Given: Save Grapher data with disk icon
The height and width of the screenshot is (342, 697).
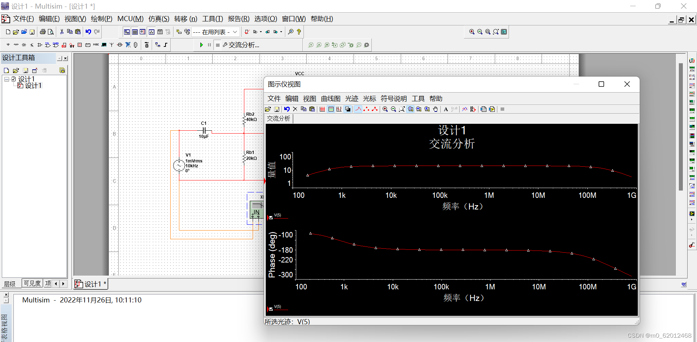Looking at the screenshot, I should [x=277, y=109].
